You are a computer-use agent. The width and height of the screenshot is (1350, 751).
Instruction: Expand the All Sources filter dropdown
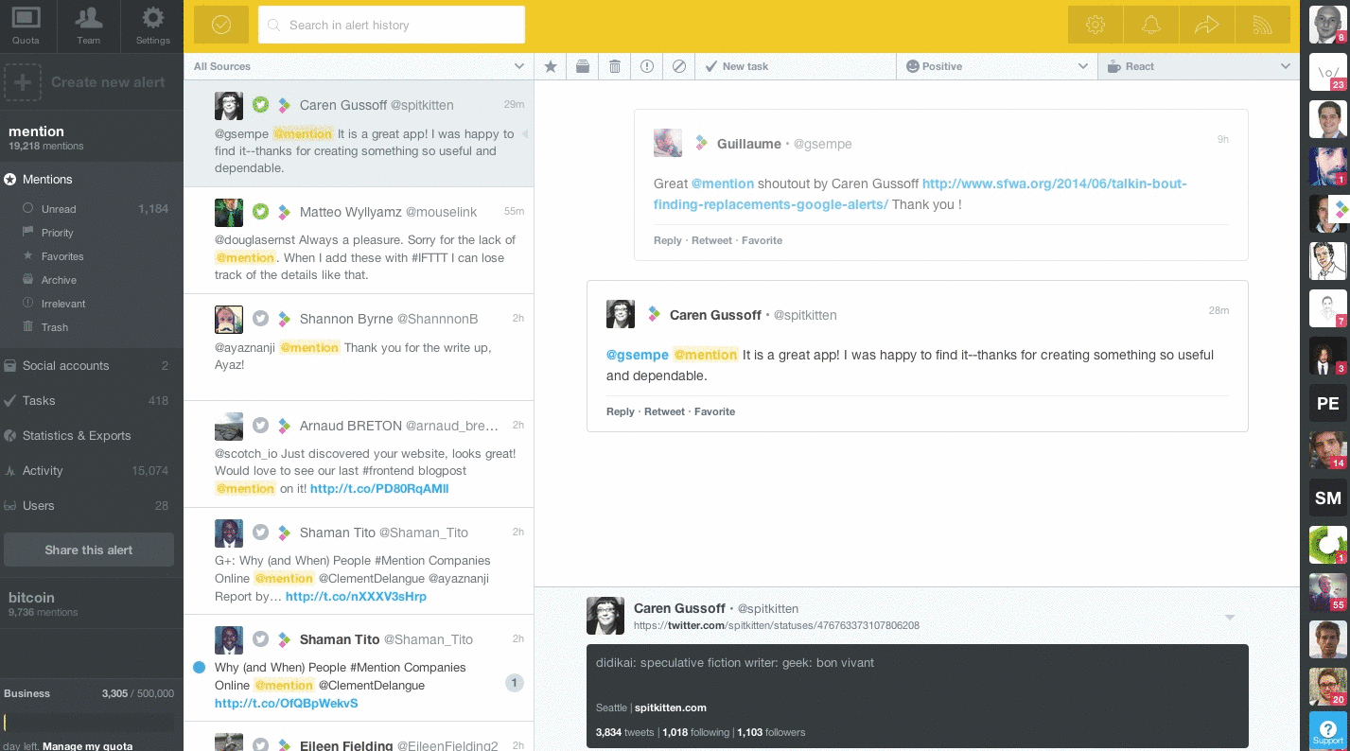(359, 66)
